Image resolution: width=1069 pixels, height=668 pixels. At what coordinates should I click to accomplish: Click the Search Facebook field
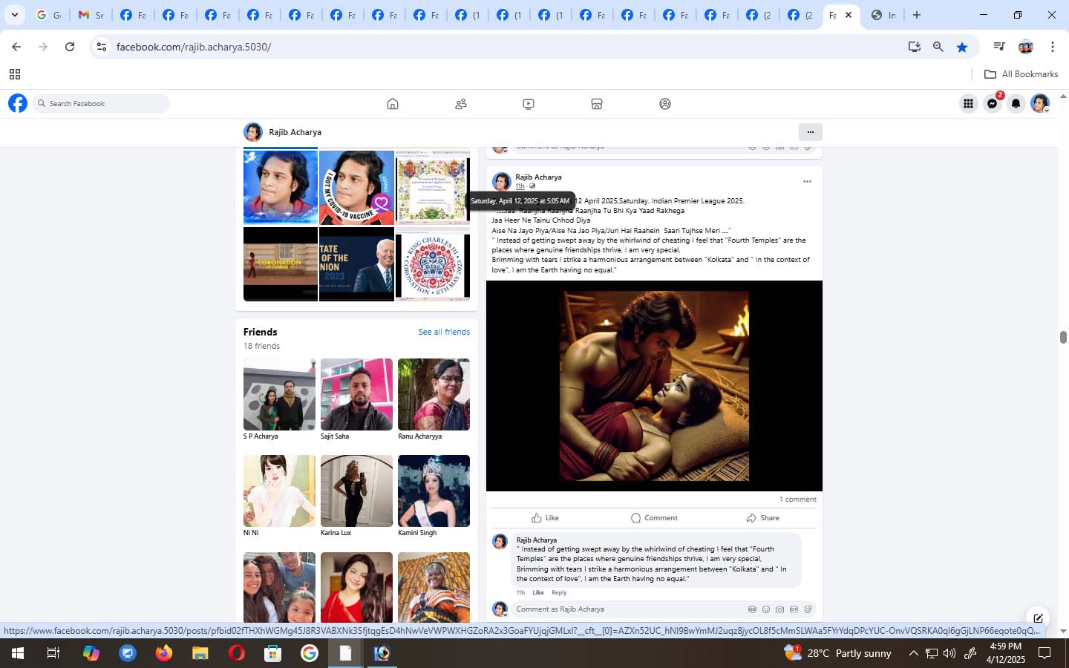pyautogui.click(x=101, y=104)
